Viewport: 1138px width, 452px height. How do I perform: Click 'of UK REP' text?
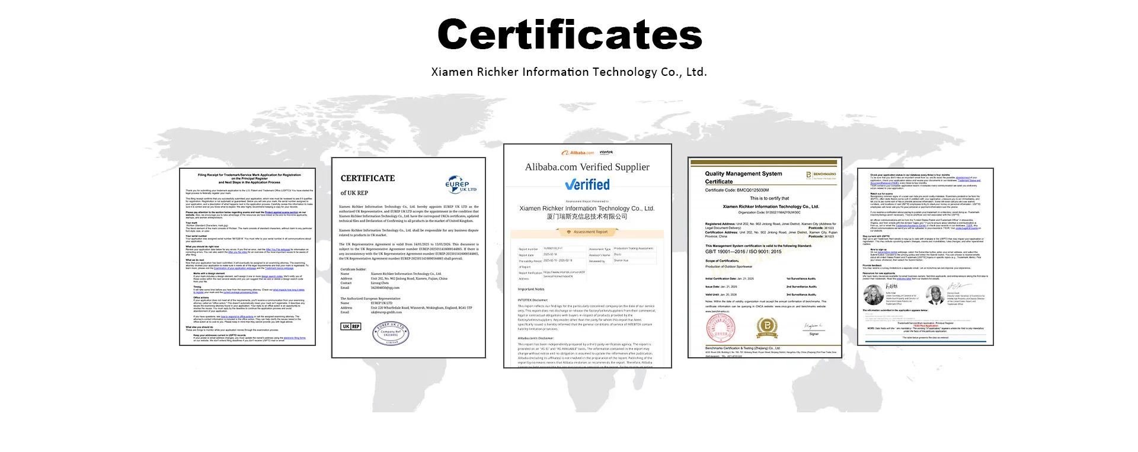click(x=354, y=193)
